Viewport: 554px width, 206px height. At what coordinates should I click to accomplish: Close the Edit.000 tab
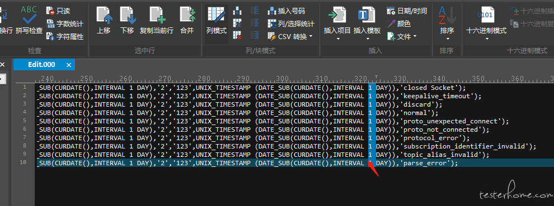69,65
